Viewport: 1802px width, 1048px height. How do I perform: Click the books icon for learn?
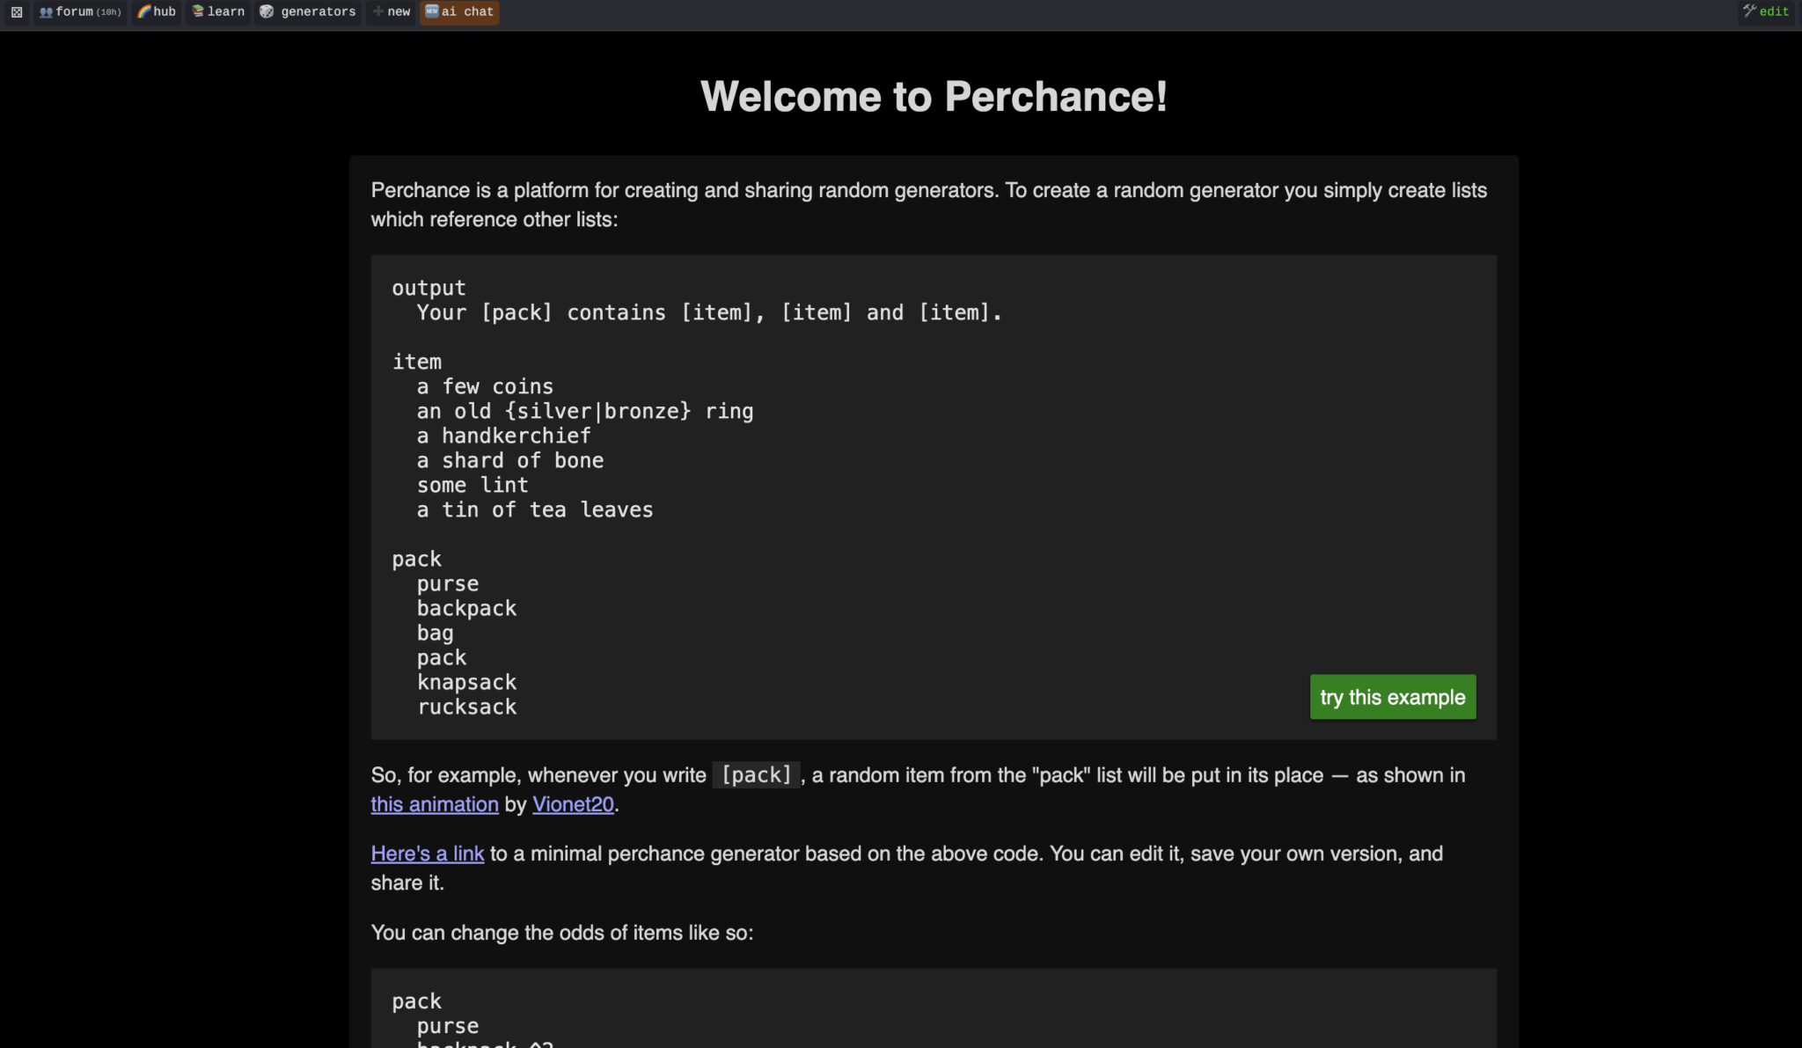(198, 11)
